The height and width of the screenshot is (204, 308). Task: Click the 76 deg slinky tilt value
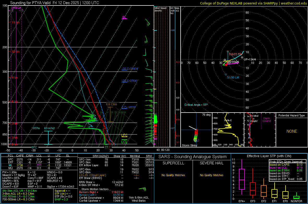(206, 115)
